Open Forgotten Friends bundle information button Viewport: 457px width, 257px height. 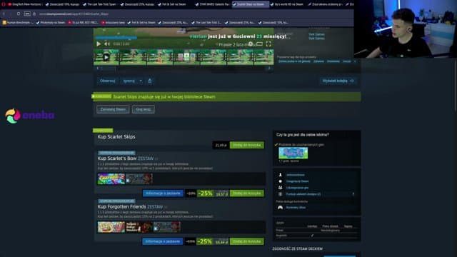click(163, 241)
